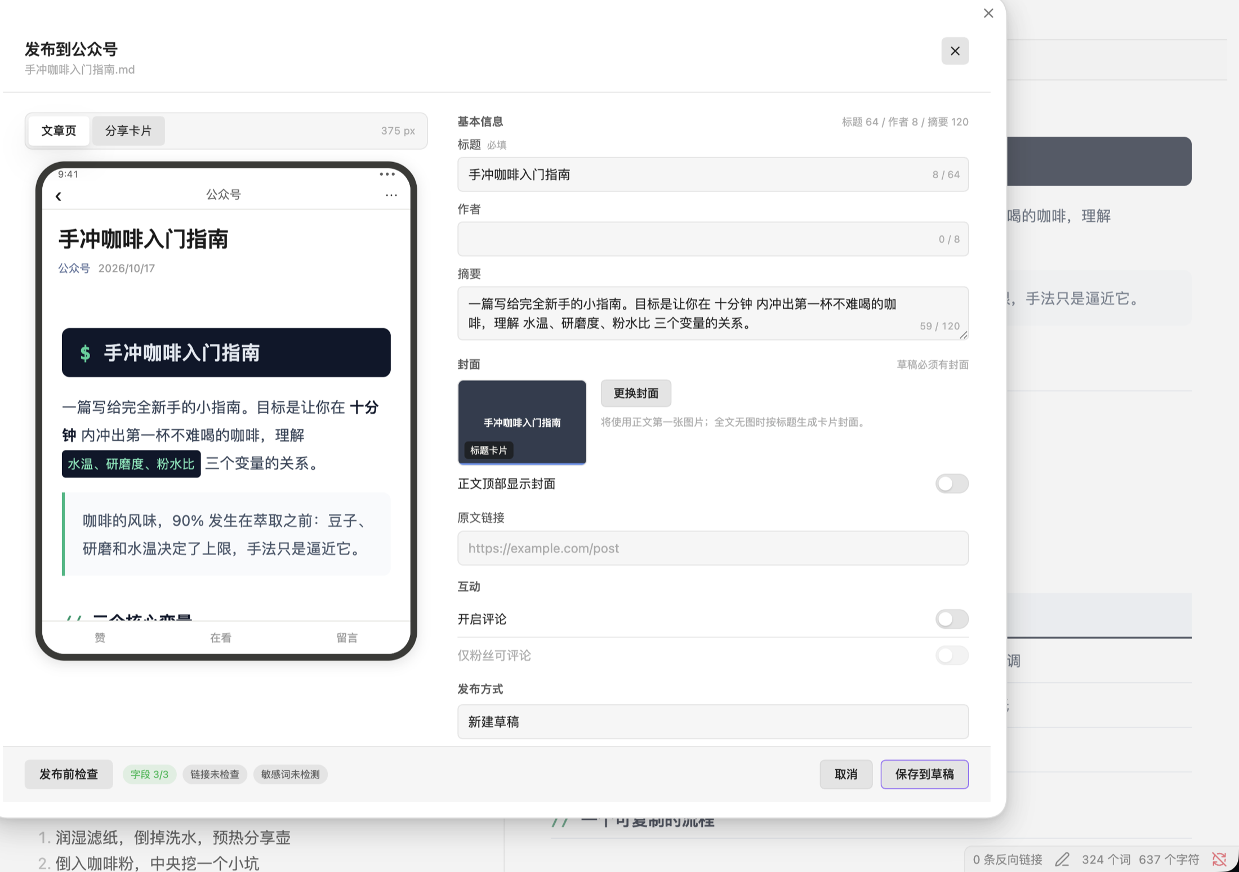Click the pencil icon in status bar
Screen dimensions: 1239x872
pyautogui.click(x=1062, y=859)
